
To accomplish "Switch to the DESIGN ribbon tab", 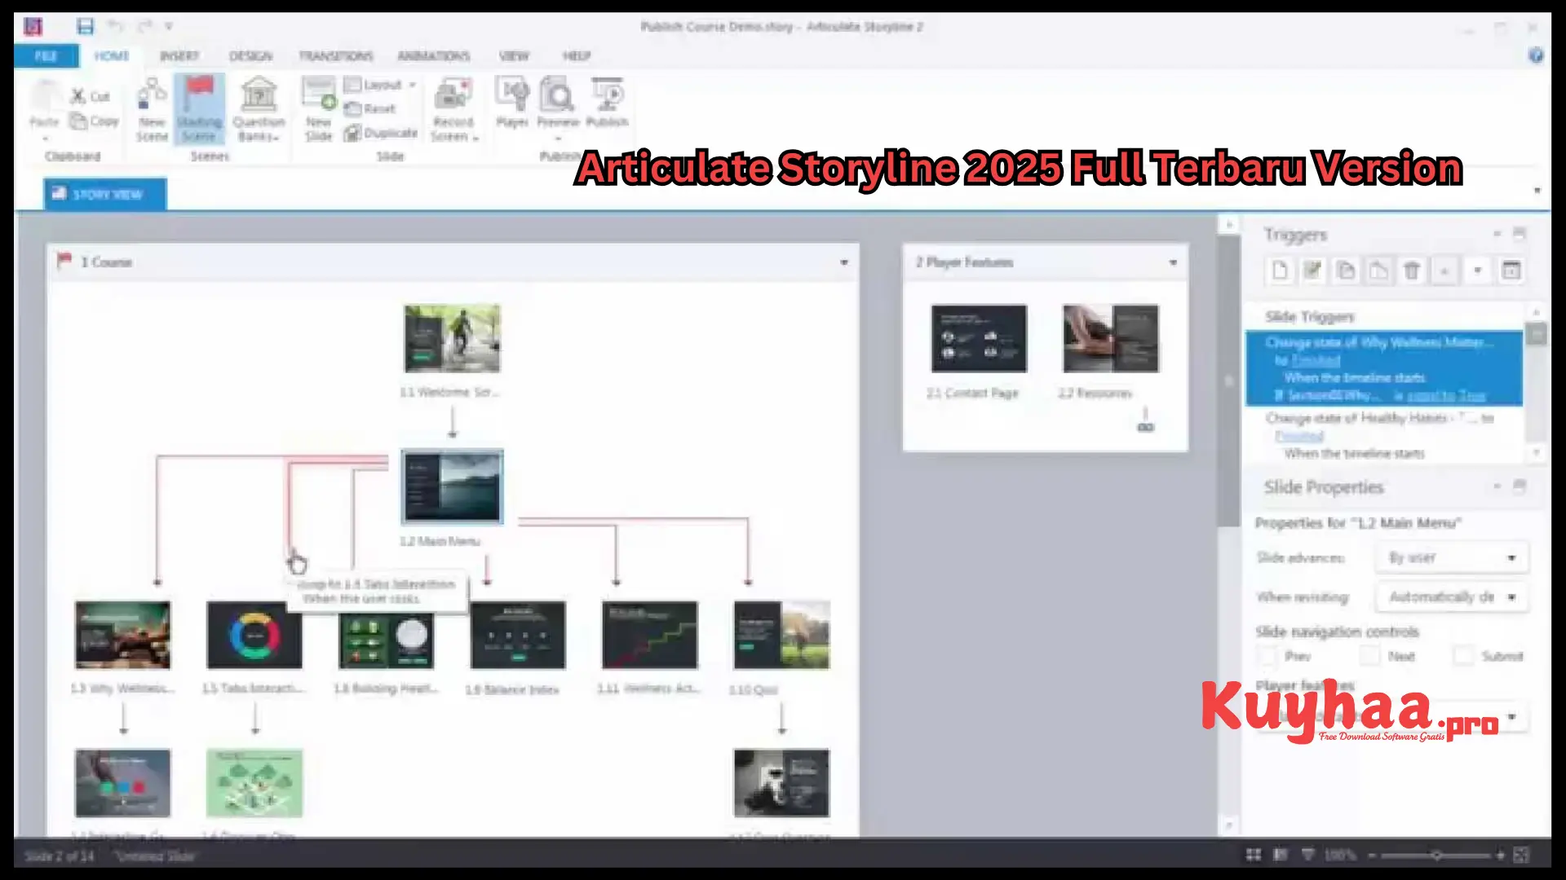I will pyautogui.click(x=250, y=55).
